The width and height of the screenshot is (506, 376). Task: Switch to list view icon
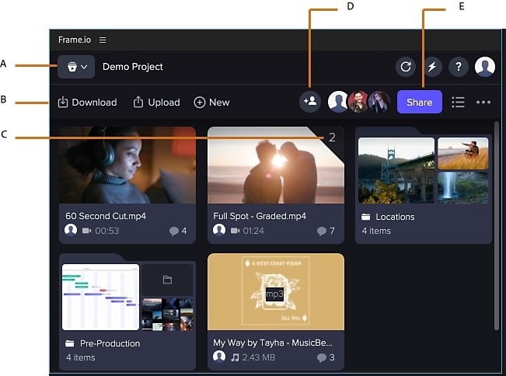(459, 103)
